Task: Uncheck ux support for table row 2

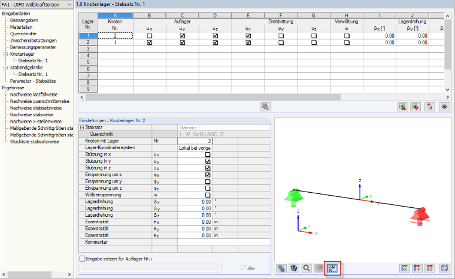Action: coord(150,43)
